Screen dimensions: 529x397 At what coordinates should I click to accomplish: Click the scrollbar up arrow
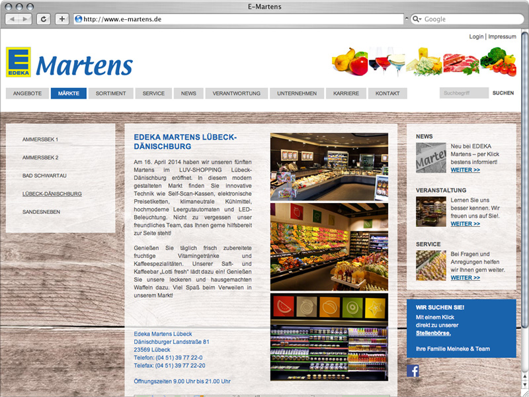(524, 376)
